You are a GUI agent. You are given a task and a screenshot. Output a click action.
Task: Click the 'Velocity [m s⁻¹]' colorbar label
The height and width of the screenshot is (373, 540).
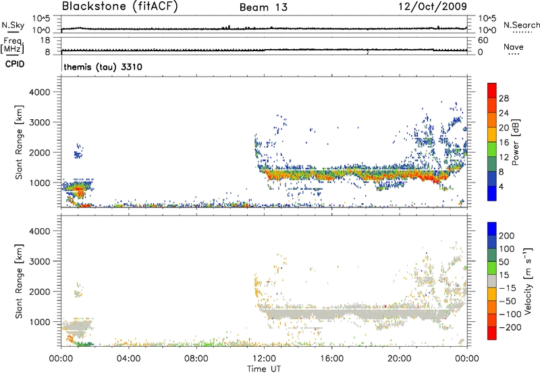[528, 281]
